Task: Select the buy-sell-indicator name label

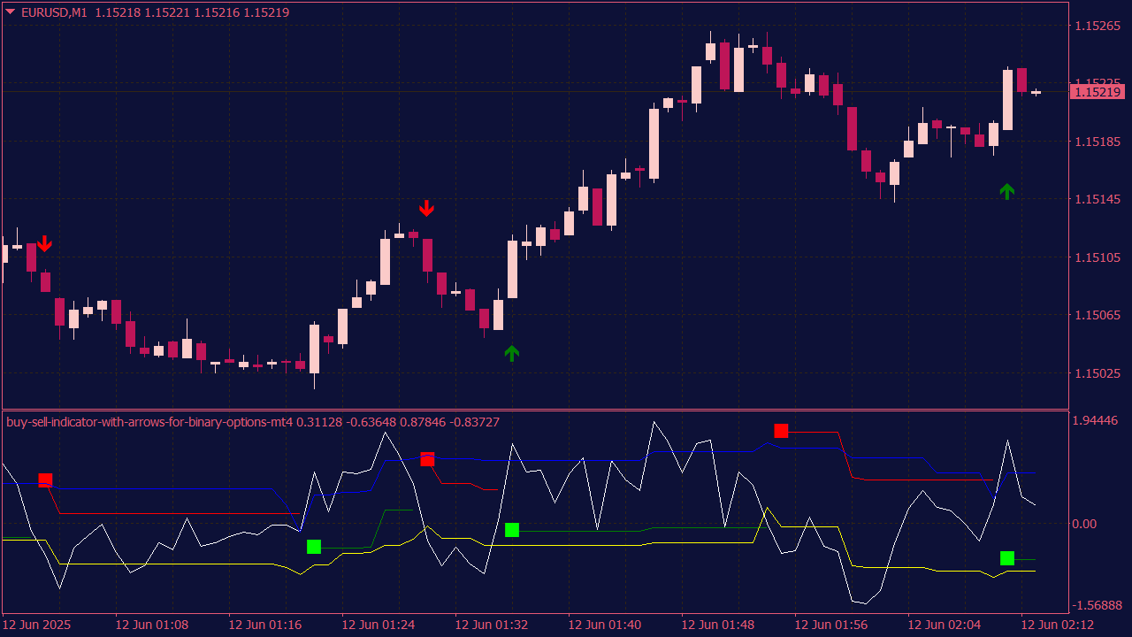Action: pos(149,422)
